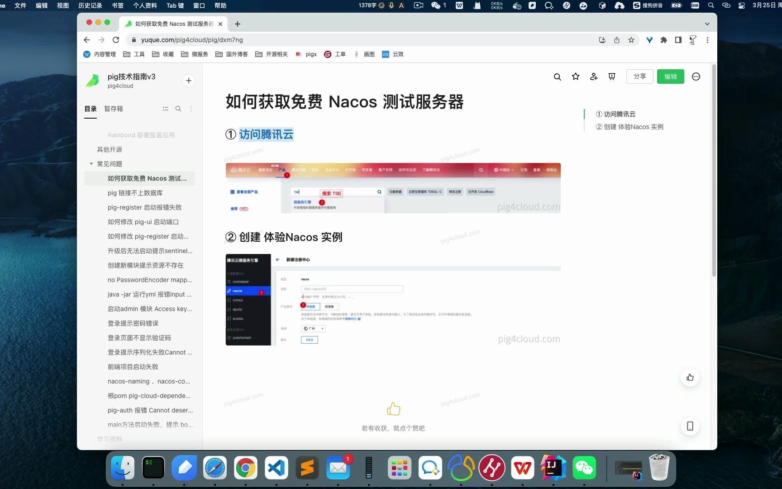This screenshot has height=489, width=782.
Task: Open the 开源相关 bookmarks folder
Action: coord(272,54)
